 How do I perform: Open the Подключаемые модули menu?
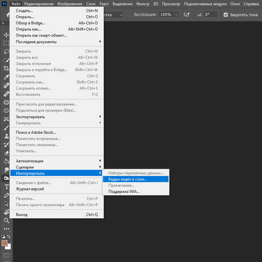click(x=205, y=4)
